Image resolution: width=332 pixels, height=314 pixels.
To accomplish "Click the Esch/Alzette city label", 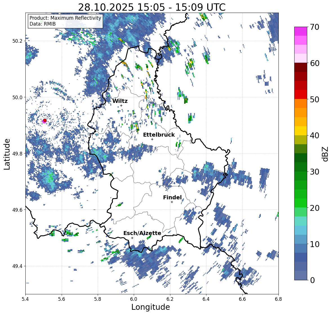I will [x=142, y=233].
